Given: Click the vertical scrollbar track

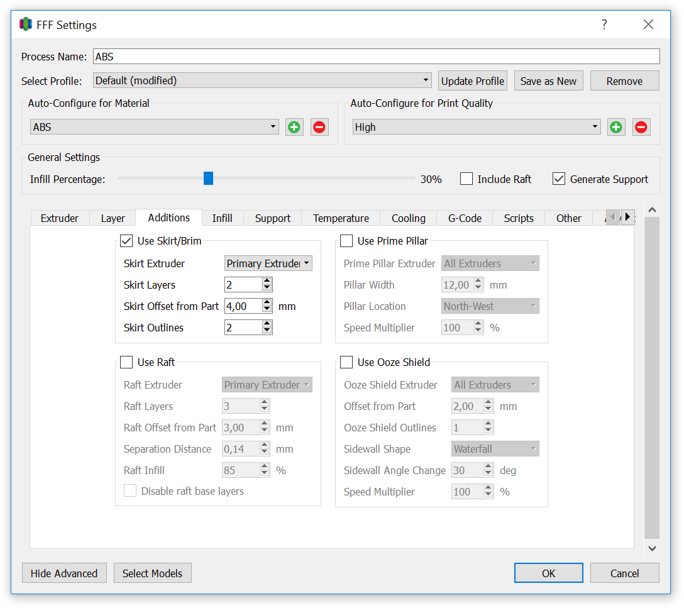Looking at the screenshot, I should point(652,378).
